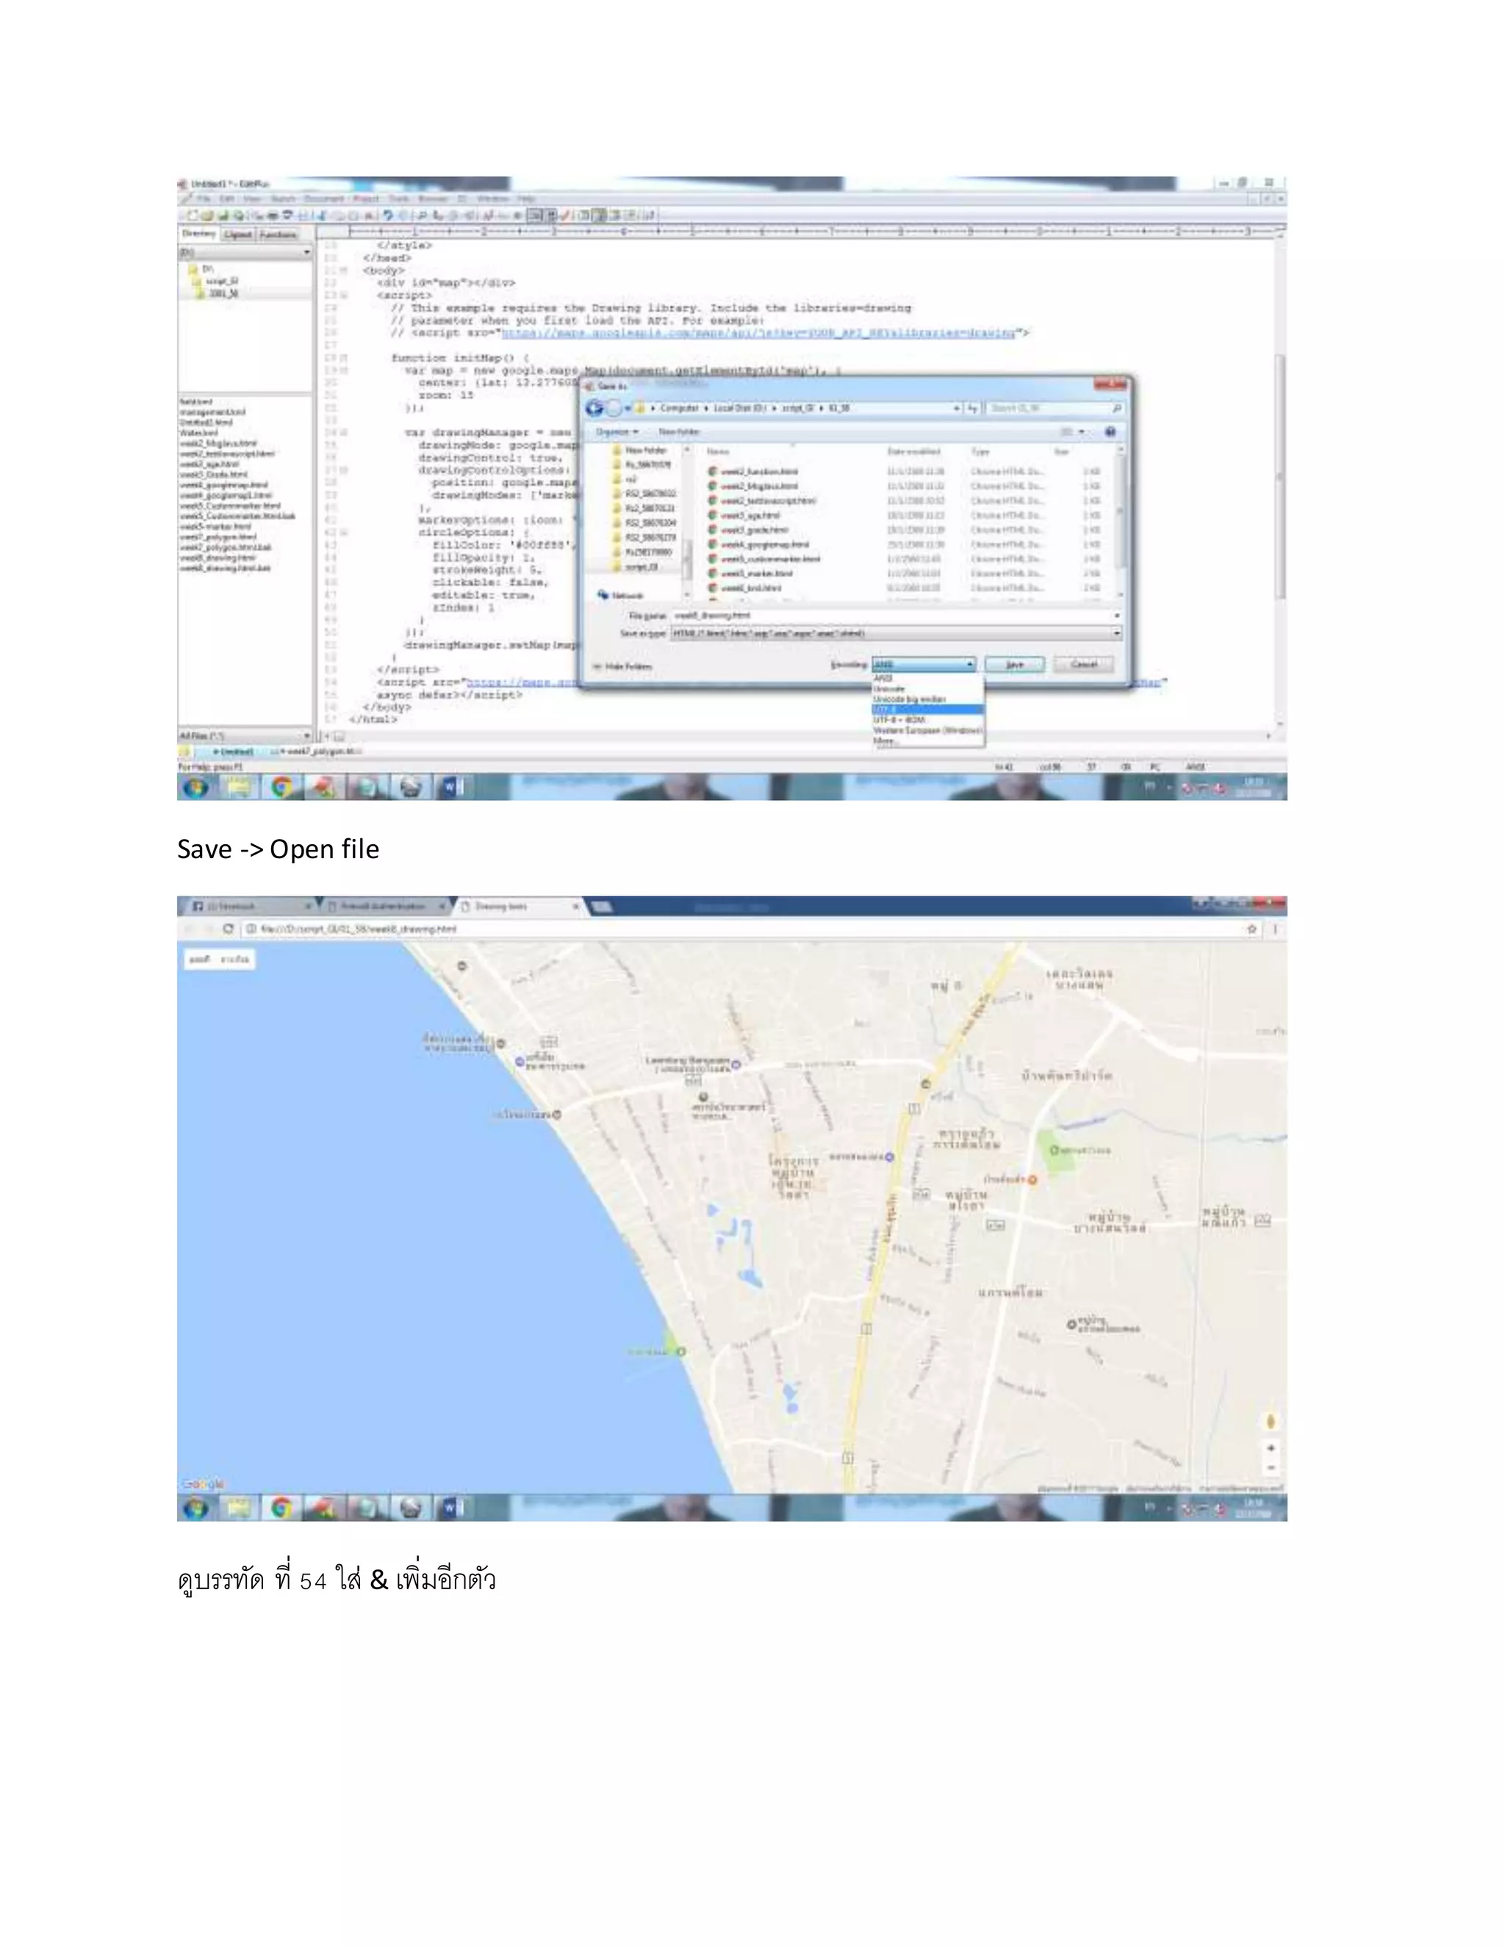The width and height of the screenshot is (1505, 1947).
Task: Open the Organize dropdown menu
Action: pos(617,431)
